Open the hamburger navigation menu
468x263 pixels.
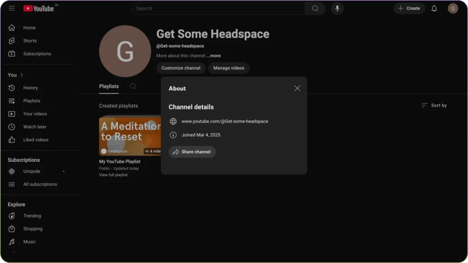pyautogui.click(x=12, y=8)
